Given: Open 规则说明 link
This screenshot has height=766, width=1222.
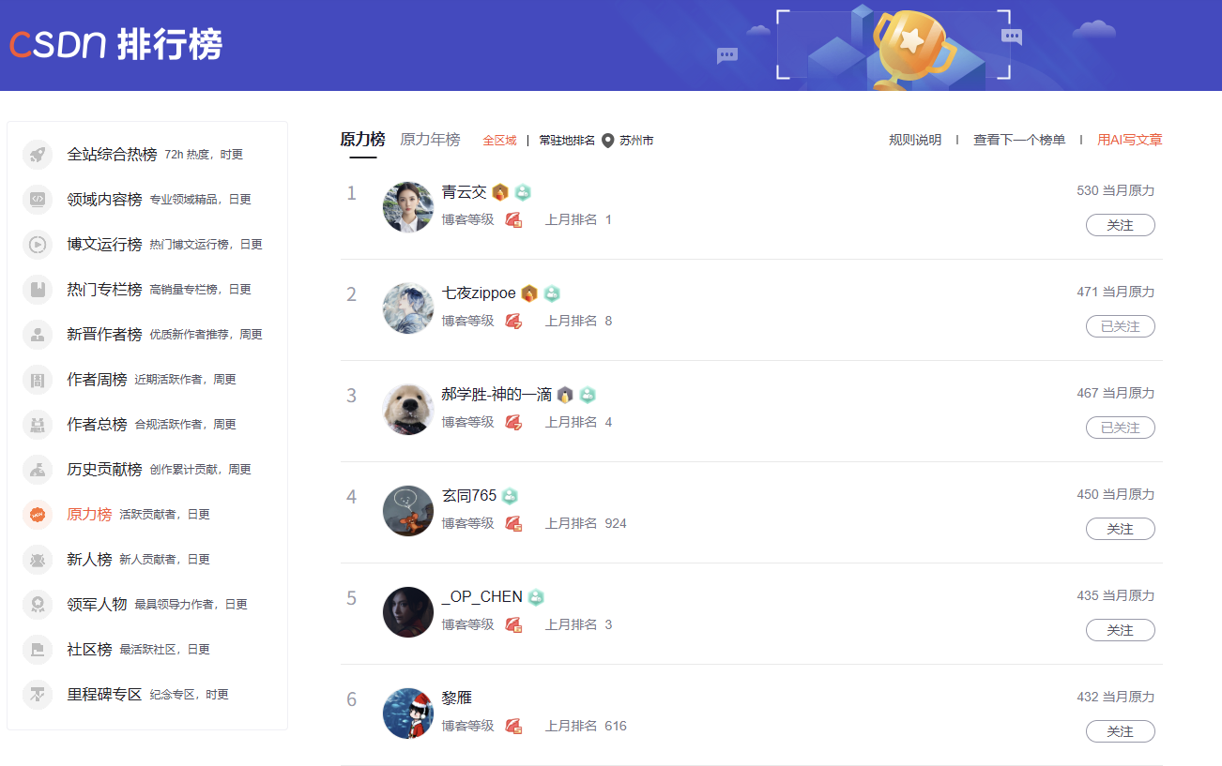Looking at the screenshot, I should [x=915, y=140].
